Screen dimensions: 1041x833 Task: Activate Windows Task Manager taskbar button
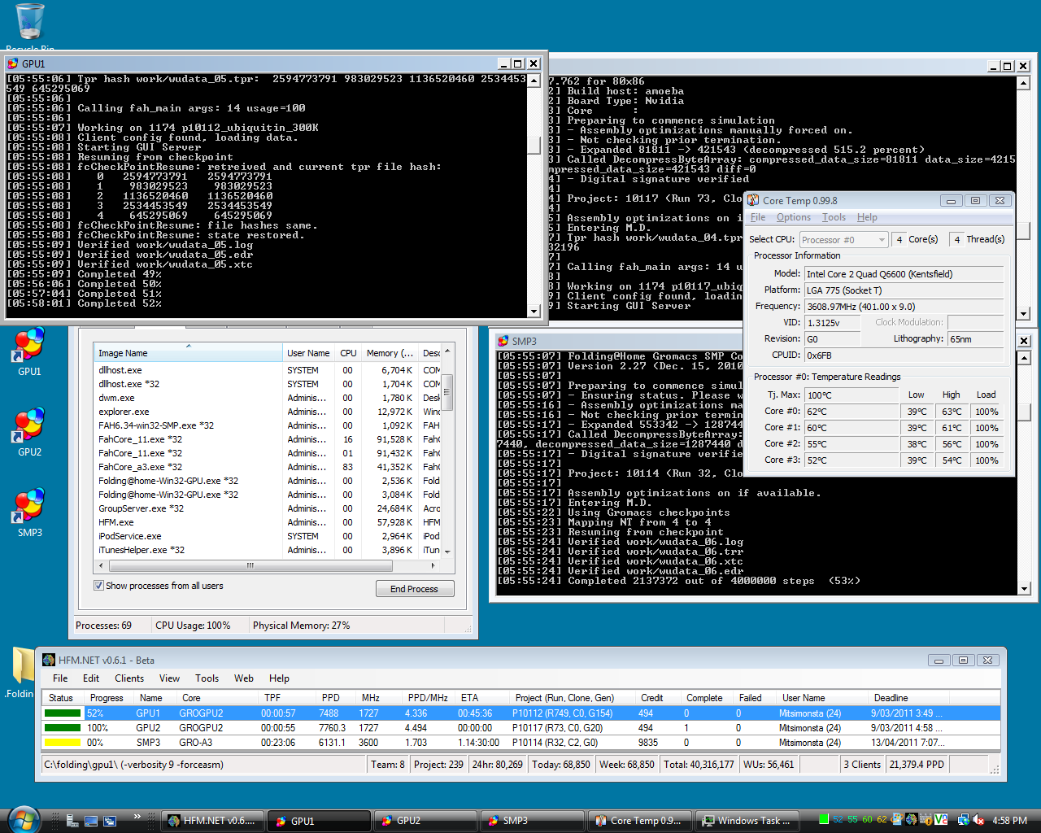click(747, 821)
